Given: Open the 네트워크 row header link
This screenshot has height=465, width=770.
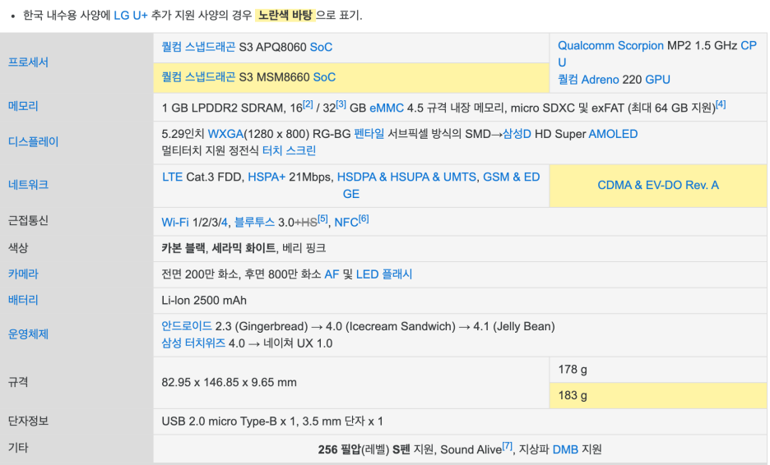Looking at the screenshot, I should click(28, 185).
